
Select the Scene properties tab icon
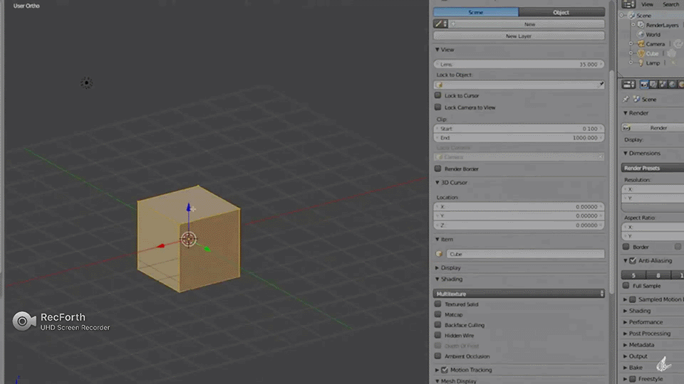click(x=663, y=84)
